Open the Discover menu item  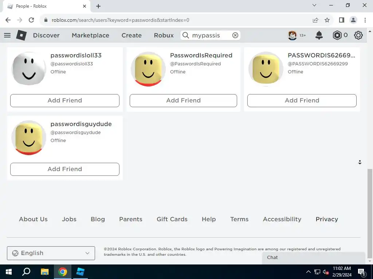46,35
